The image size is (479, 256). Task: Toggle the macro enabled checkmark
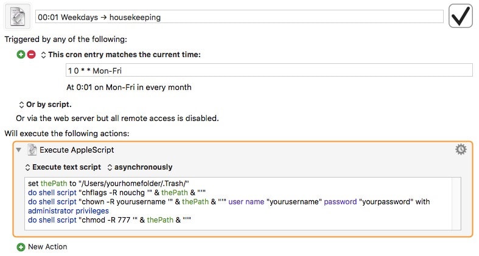tap(461, 16)
